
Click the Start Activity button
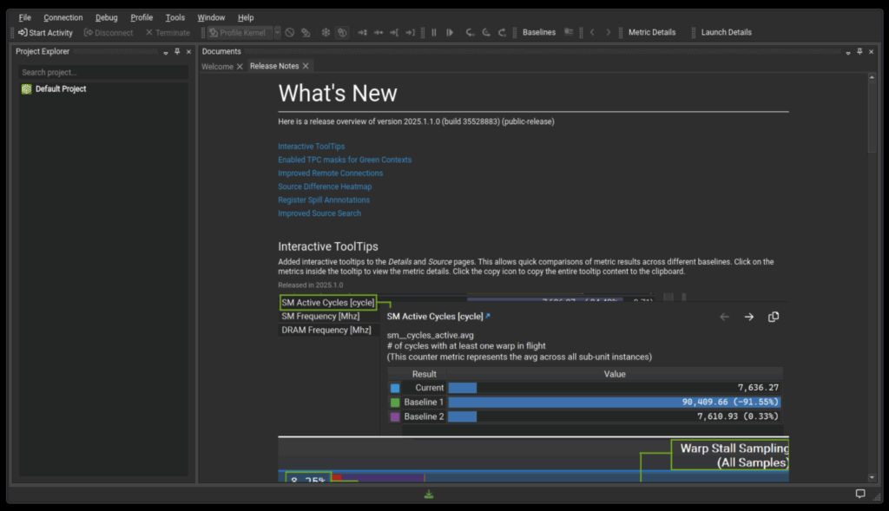click(46, 33)
